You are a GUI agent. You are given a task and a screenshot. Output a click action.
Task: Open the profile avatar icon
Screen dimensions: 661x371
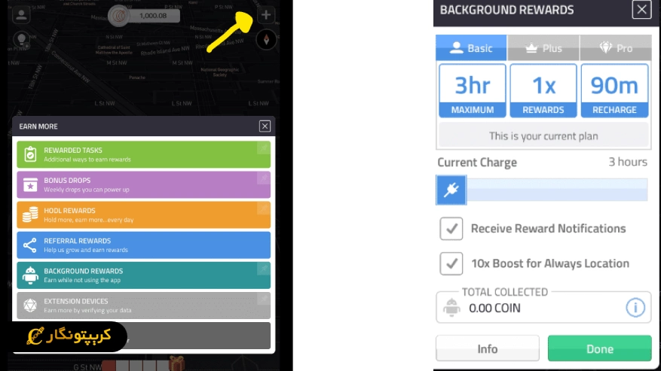click(21, 14)
